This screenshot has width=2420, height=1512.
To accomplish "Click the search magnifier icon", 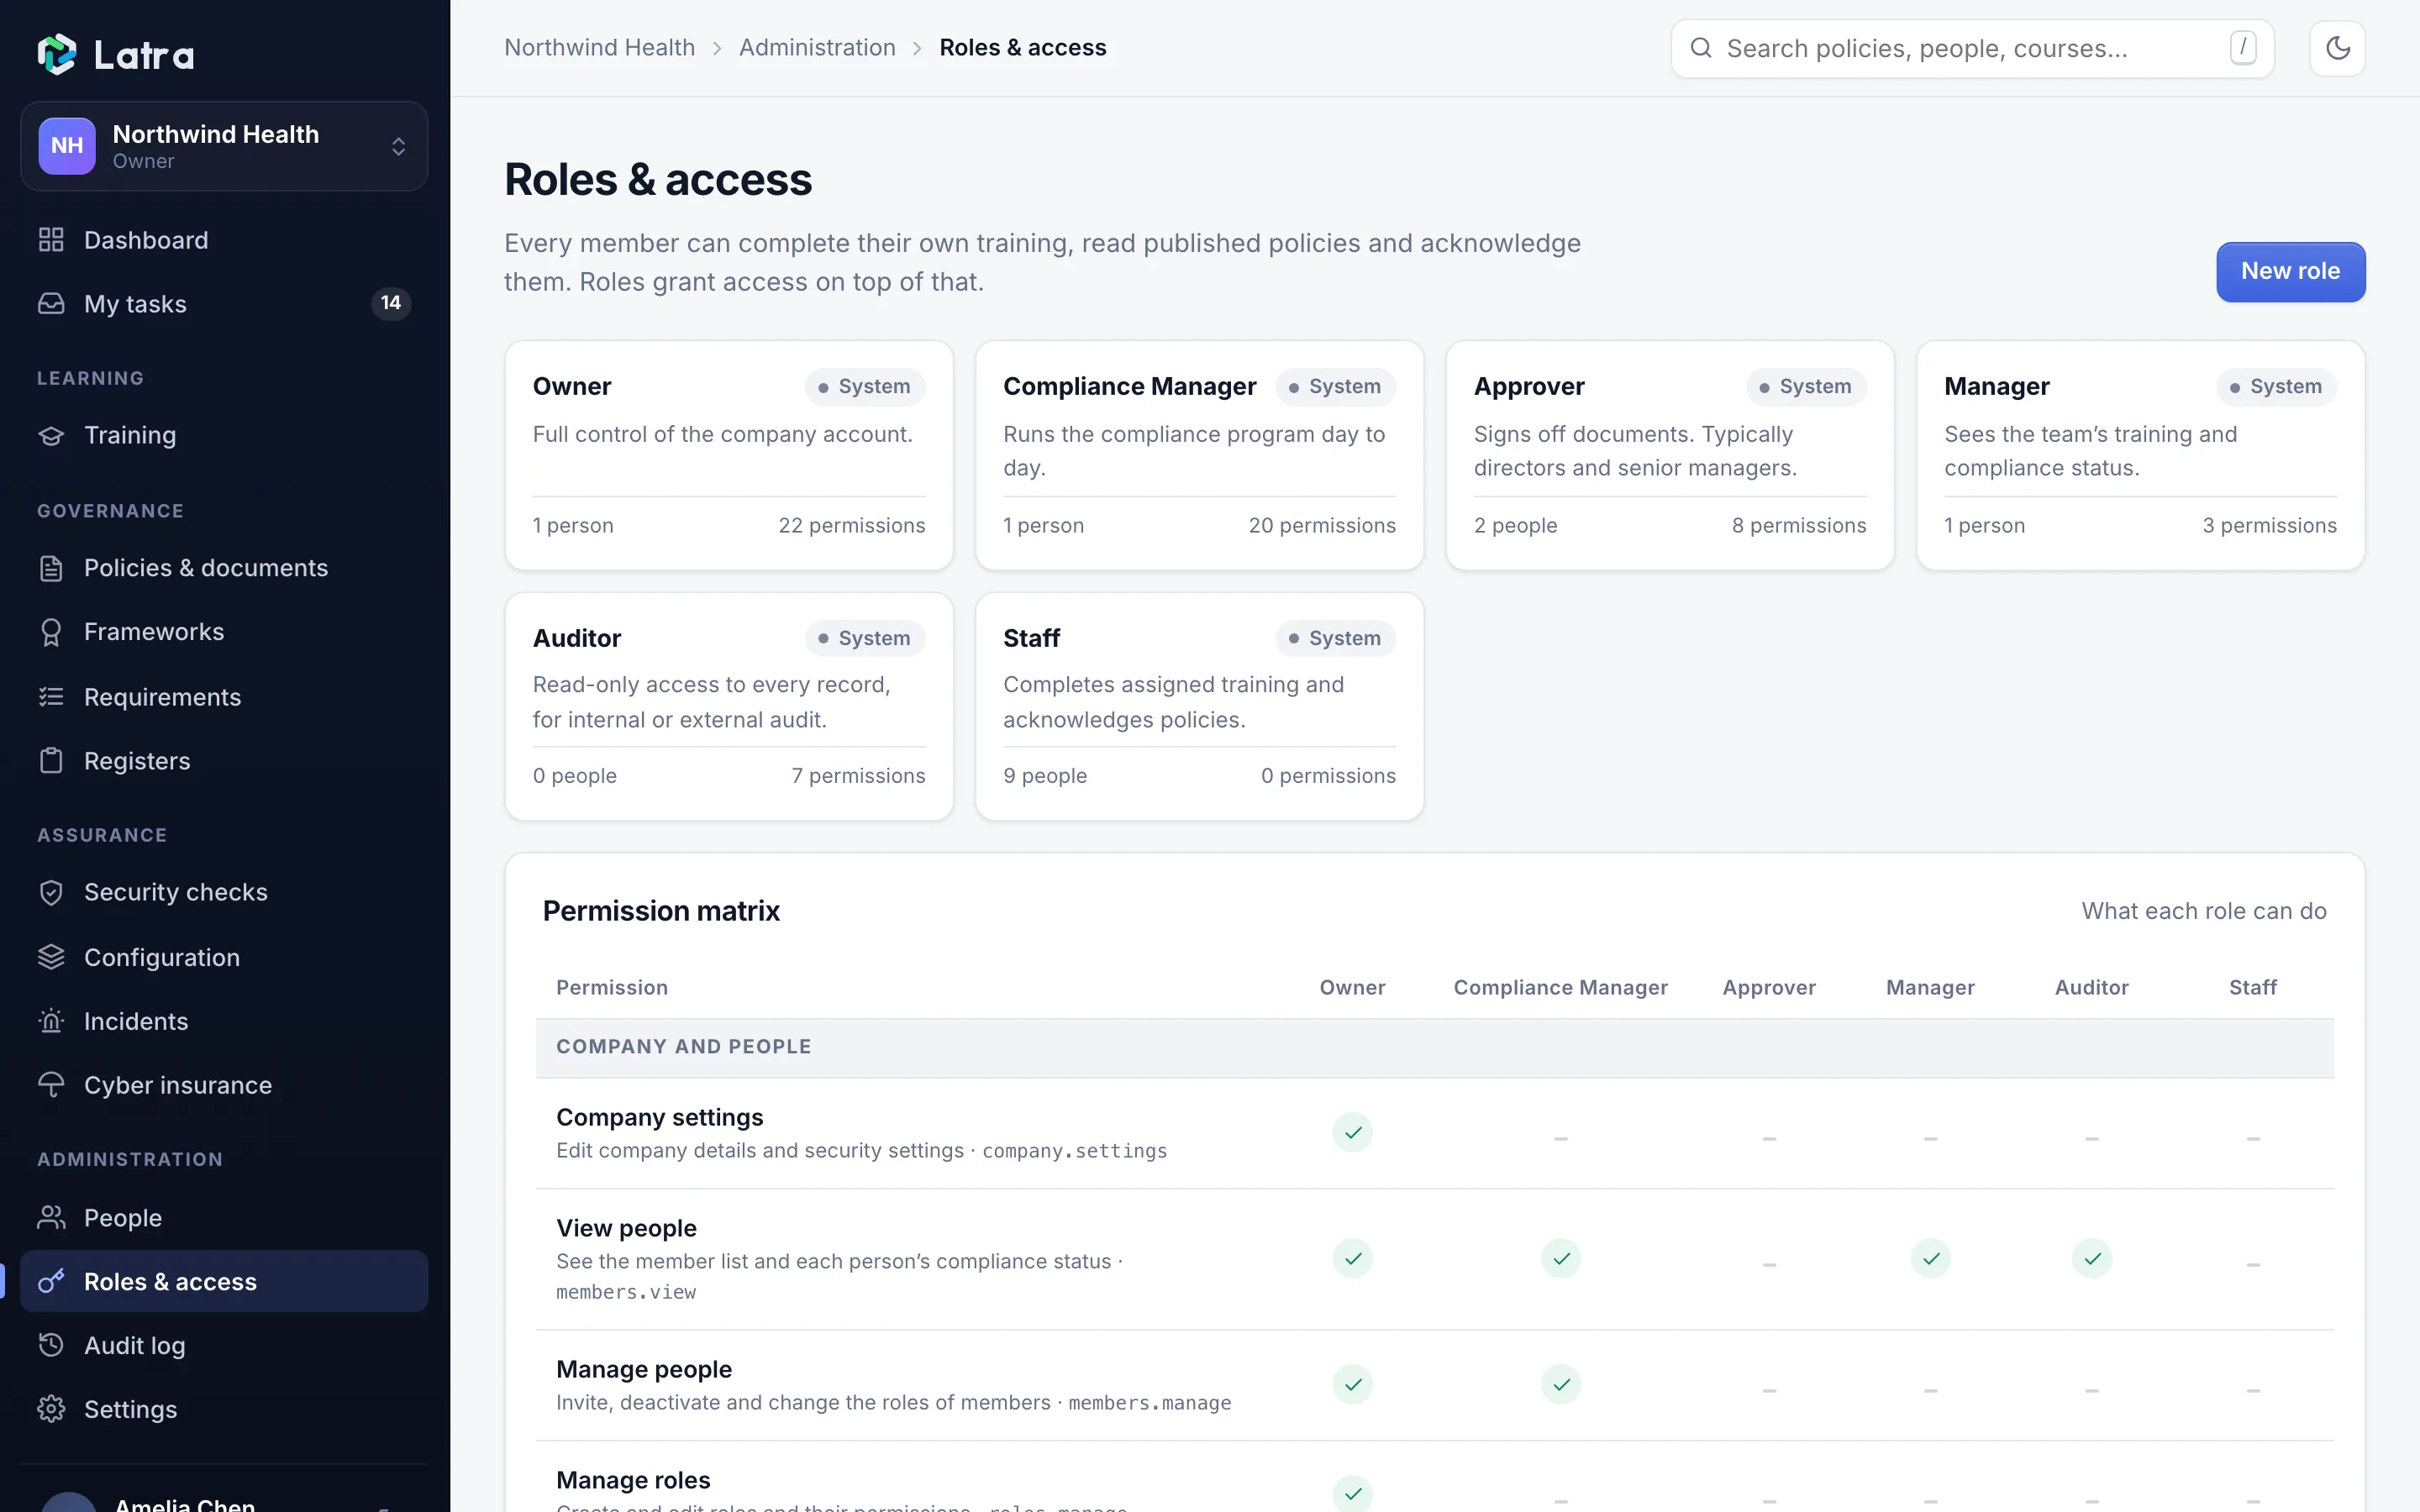I will [x=1701, y=48].
